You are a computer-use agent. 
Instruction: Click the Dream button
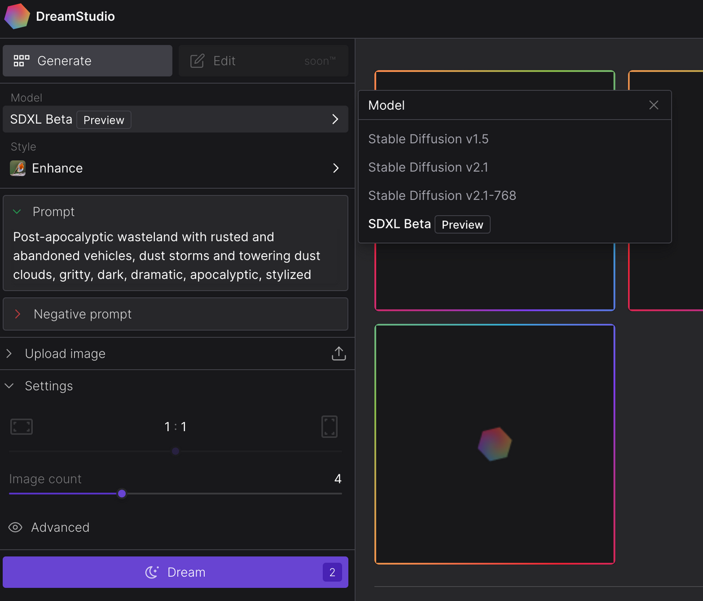pos(175,572)
